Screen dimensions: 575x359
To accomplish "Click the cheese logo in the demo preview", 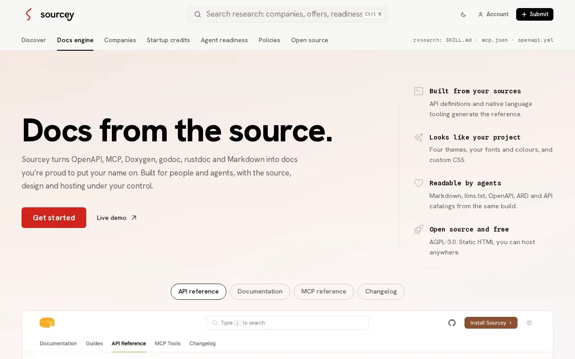I will (47, 323).
